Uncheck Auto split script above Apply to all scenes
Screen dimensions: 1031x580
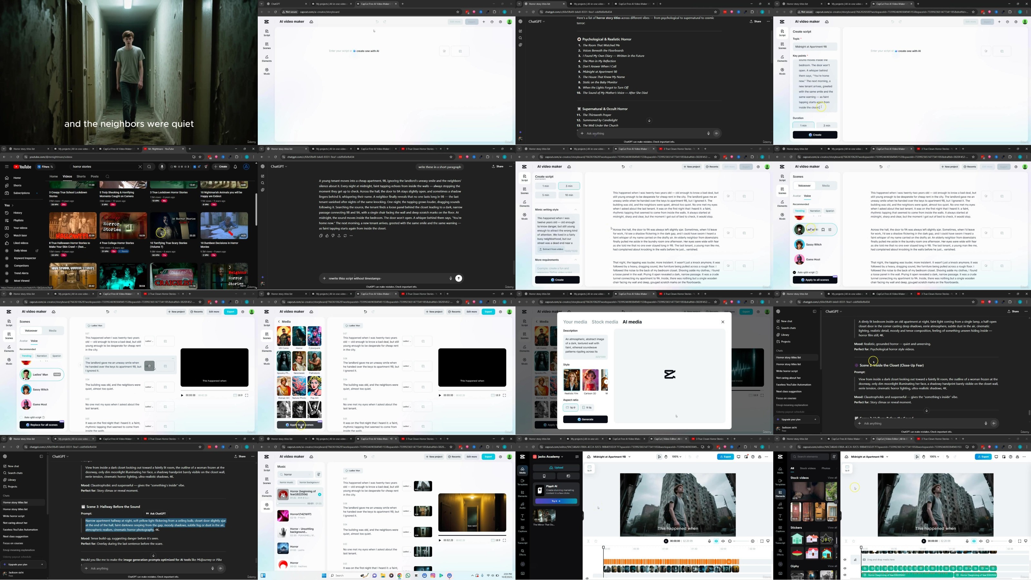pos(795,272)
